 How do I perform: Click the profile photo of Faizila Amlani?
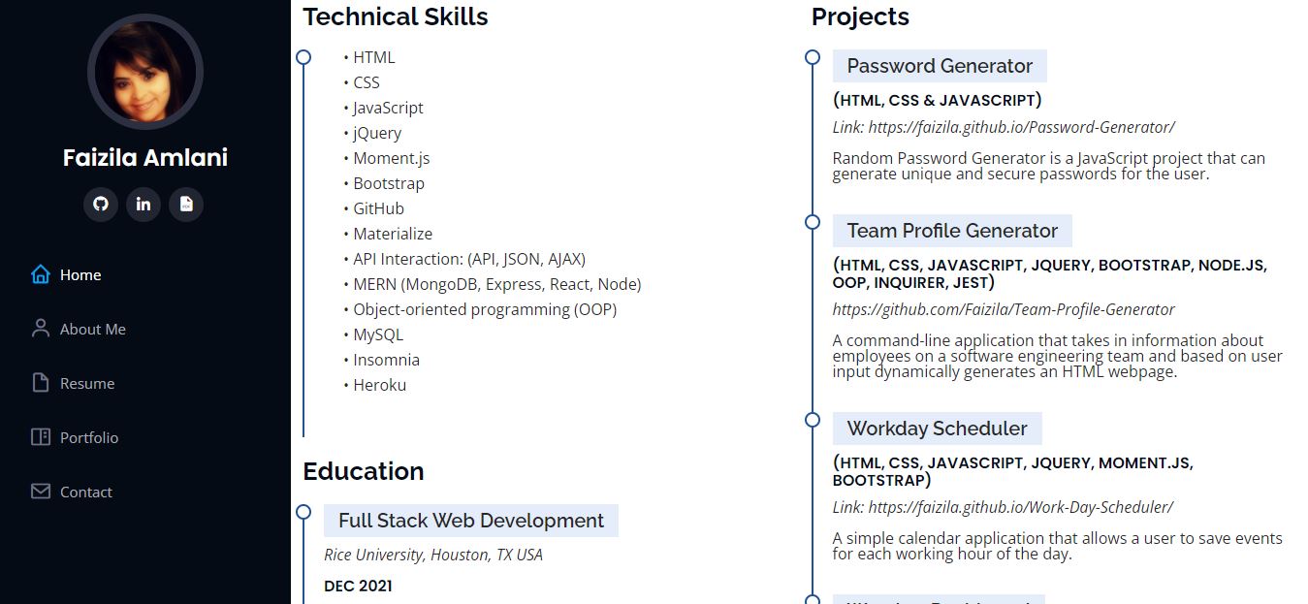(x=144, y=71)
